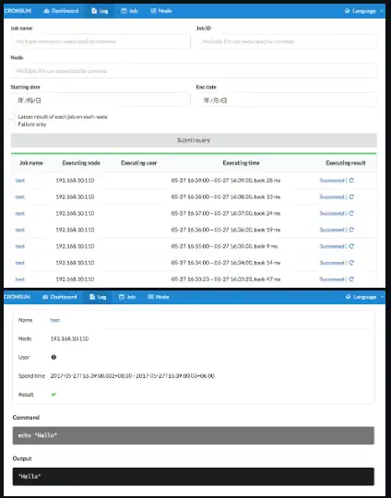Focus the Job name input field
The width and height of the screenshot is (391, 498).
[101, 41]
